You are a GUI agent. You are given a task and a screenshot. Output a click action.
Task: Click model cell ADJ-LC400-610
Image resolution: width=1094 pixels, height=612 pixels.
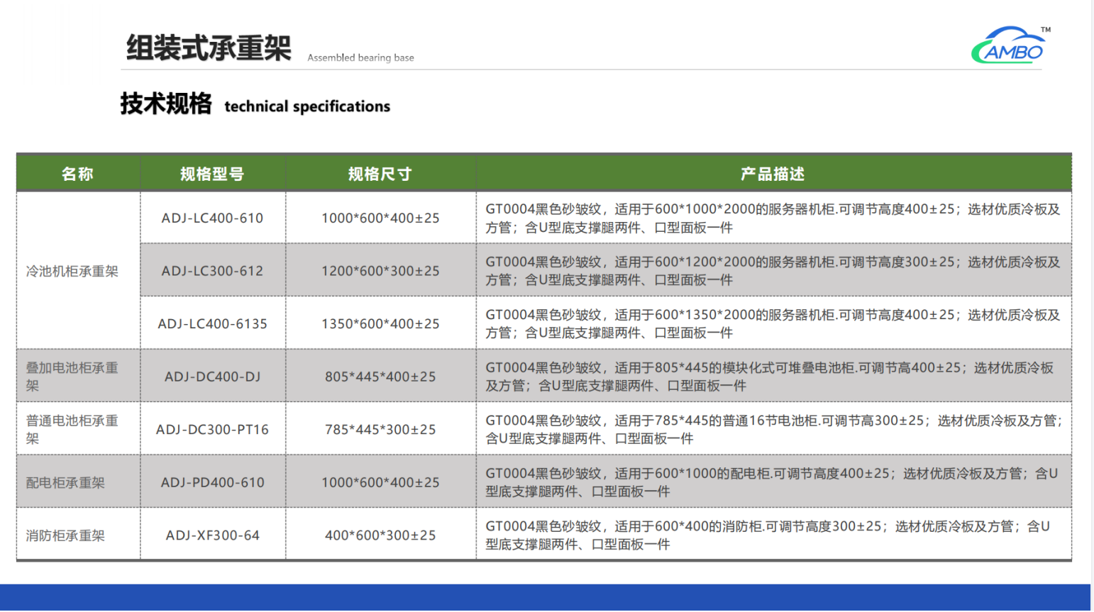pos(212,218)
